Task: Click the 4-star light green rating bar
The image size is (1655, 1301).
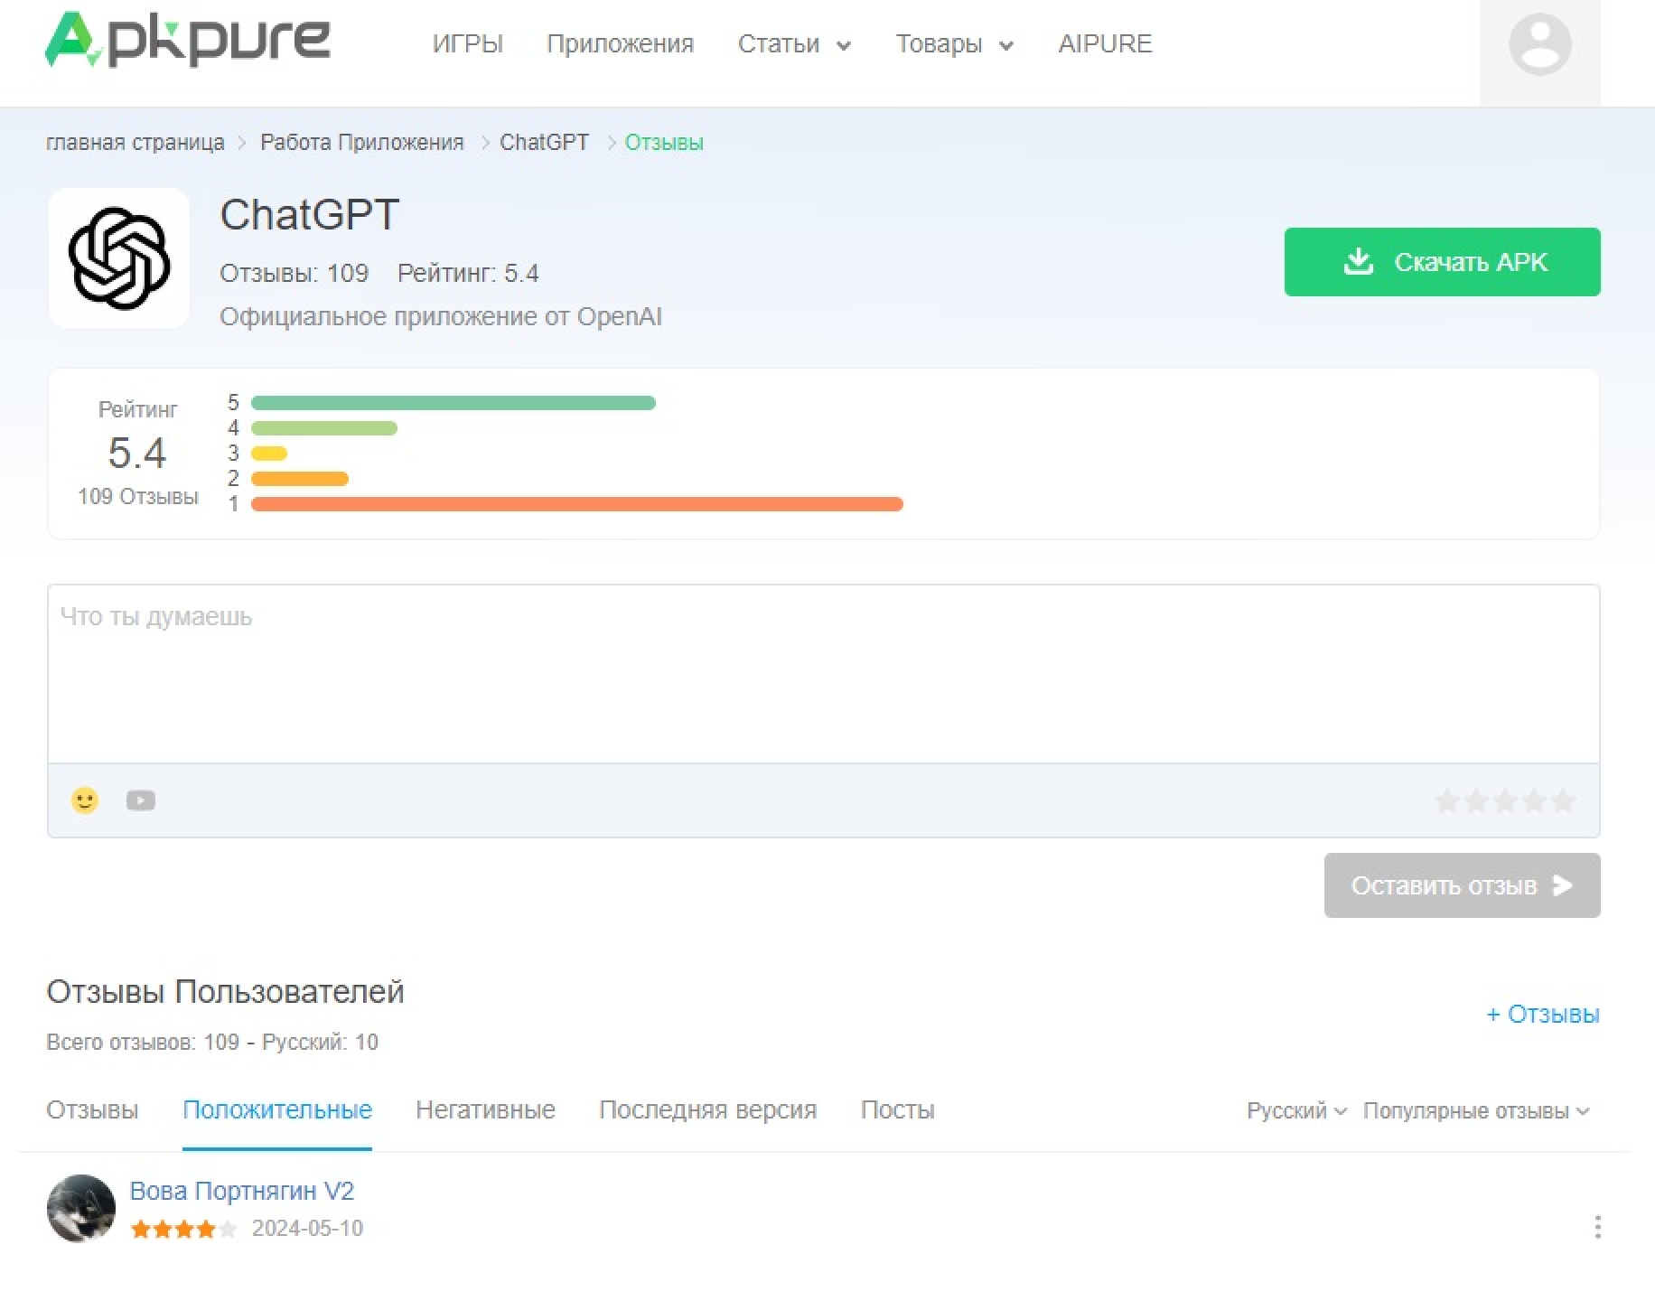Action: pos(324,428)
